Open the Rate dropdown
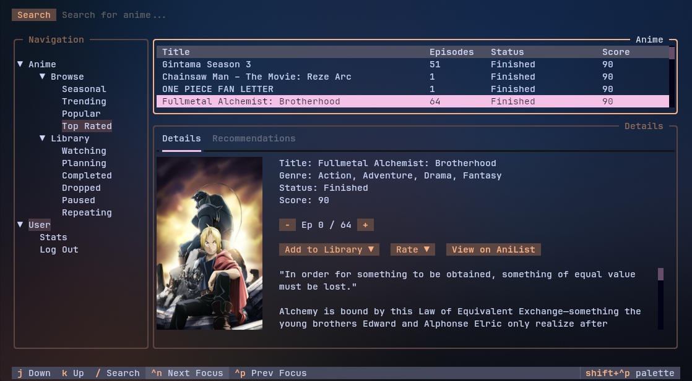The height and width of the screenshot is (381, 692). (413, 249)
